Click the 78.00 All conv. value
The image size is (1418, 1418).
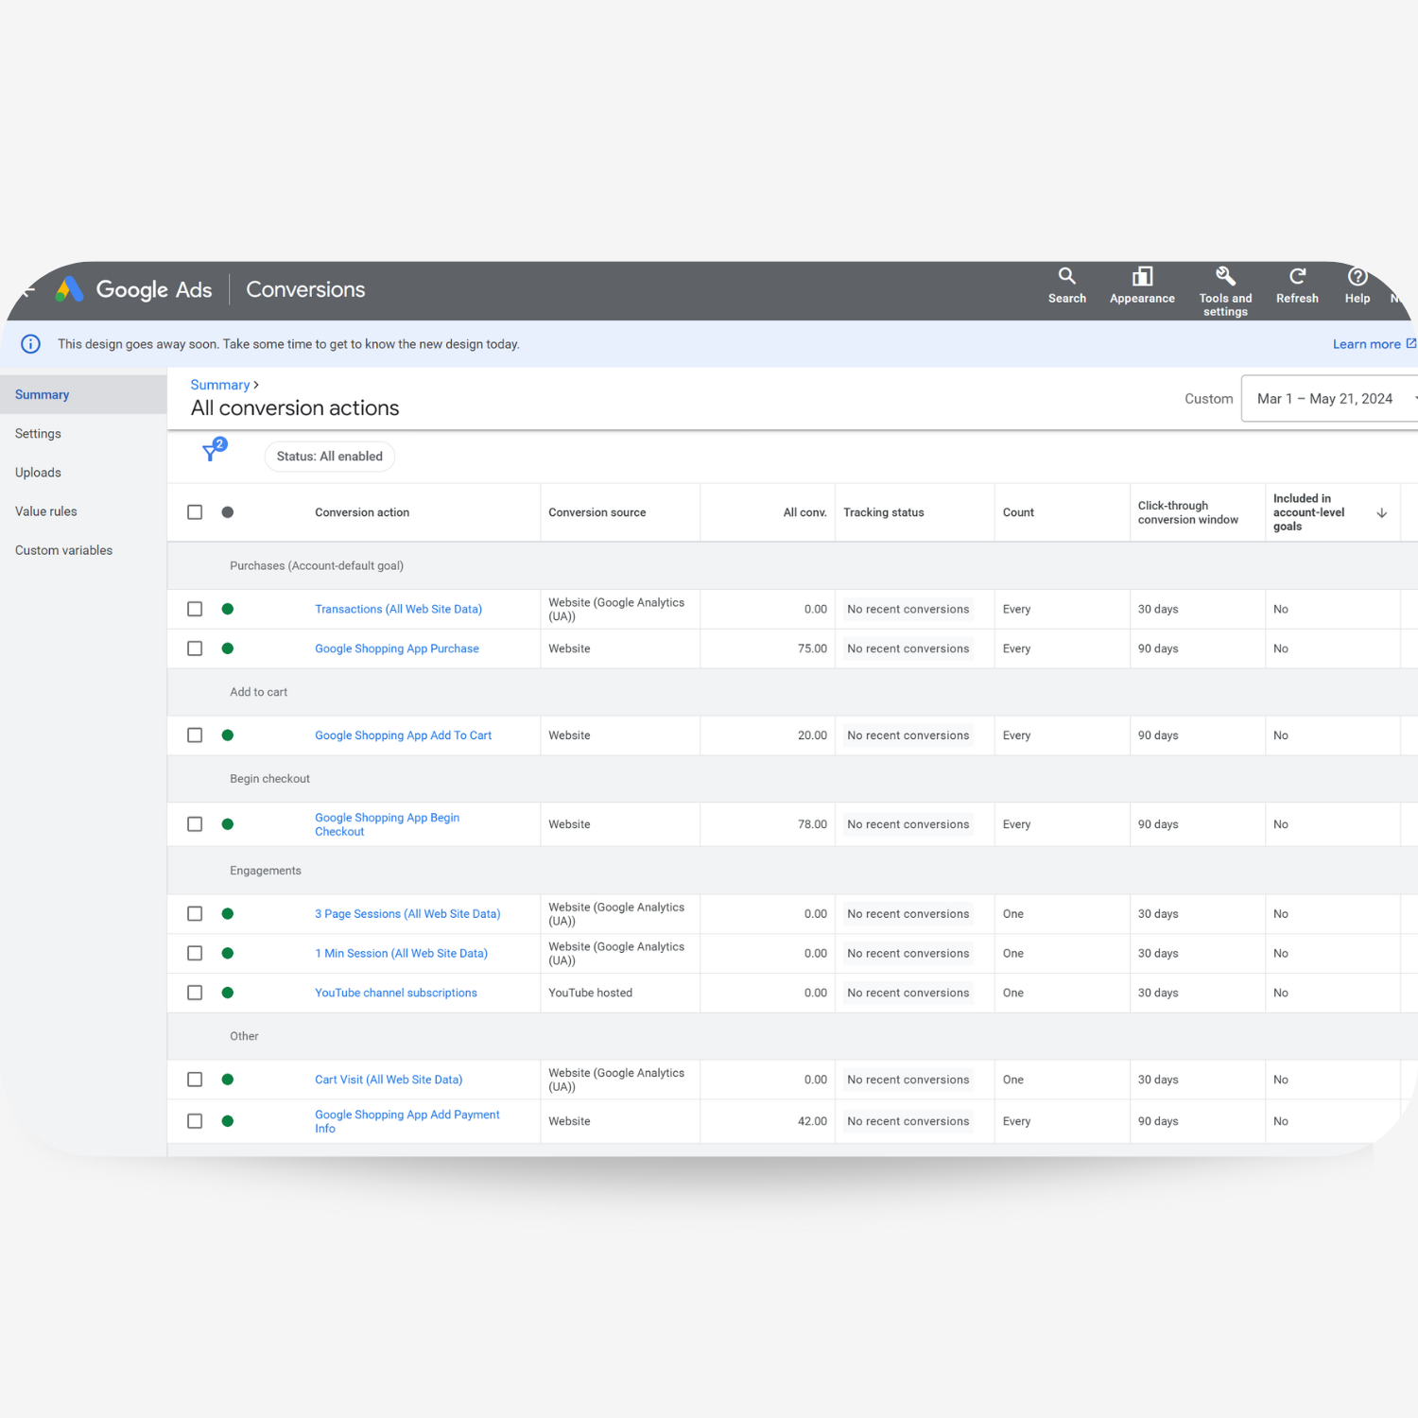[x=812, y=824]
